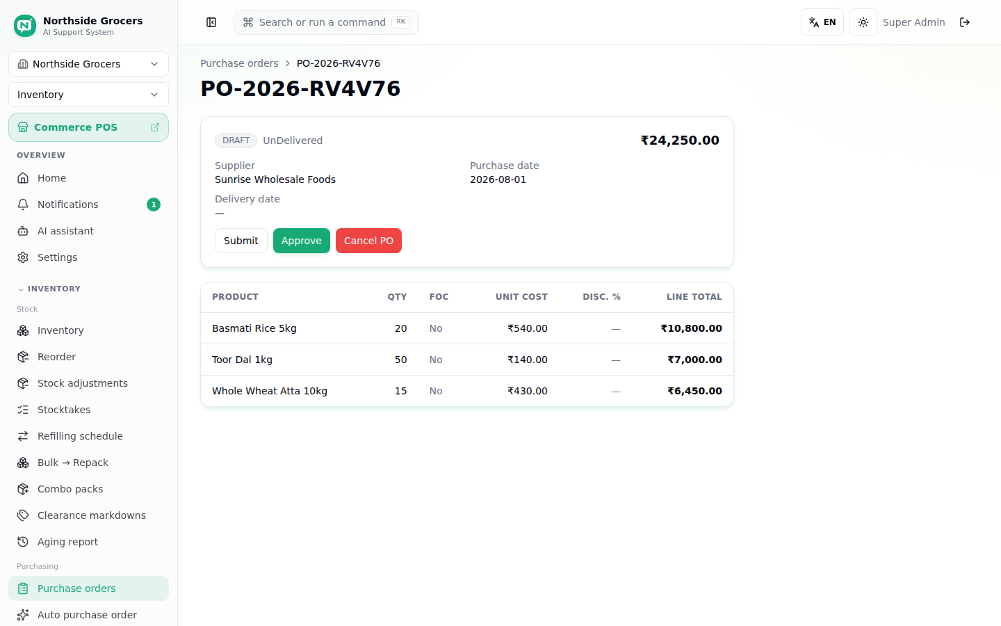Click the Stock adjustments icon
The image size is (1001, 626).
[23, 383]
